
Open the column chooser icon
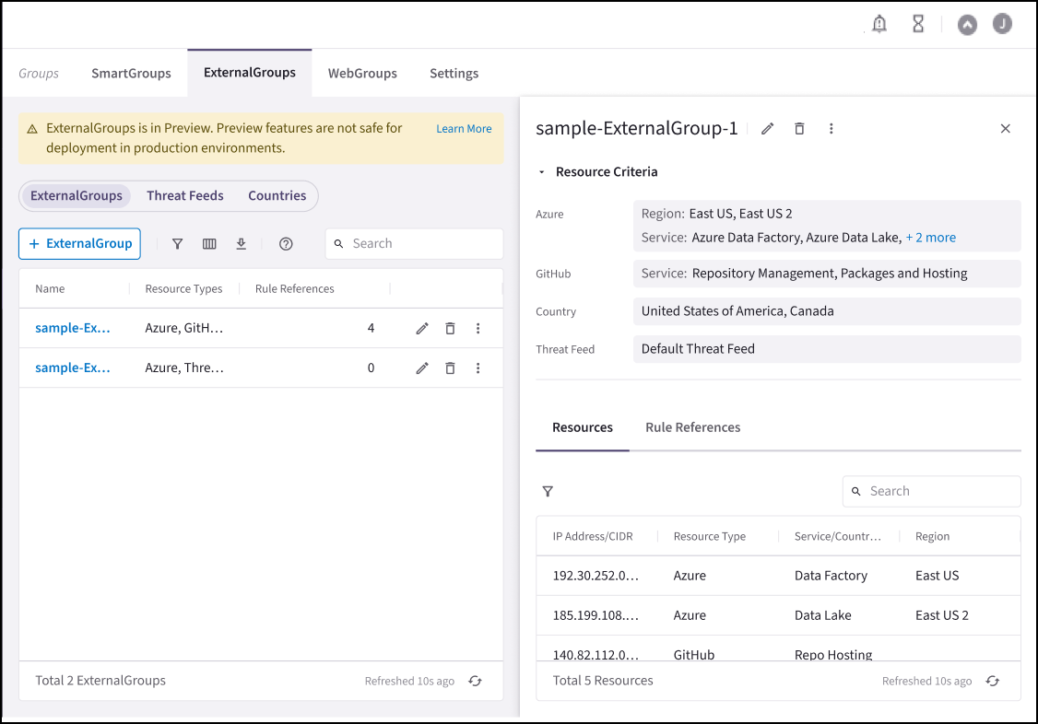click(x=209, y=244)
